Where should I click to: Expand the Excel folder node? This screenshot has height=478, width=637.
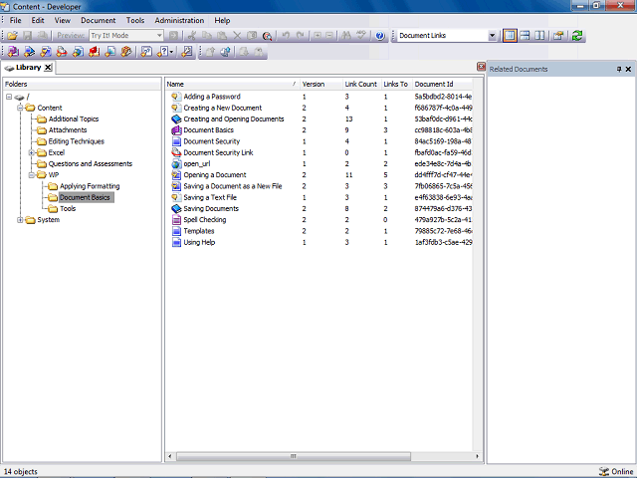coord(31,152)
